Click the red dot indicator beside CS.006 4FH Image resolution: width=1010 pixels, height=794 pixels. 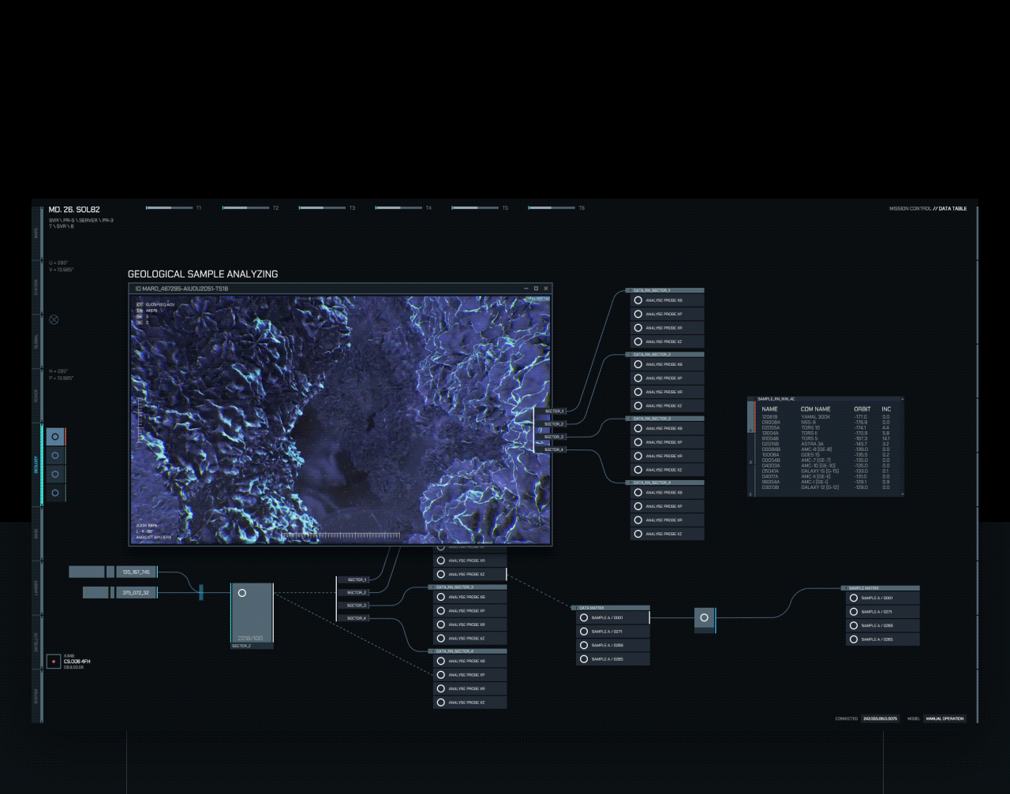pos(54,662)
